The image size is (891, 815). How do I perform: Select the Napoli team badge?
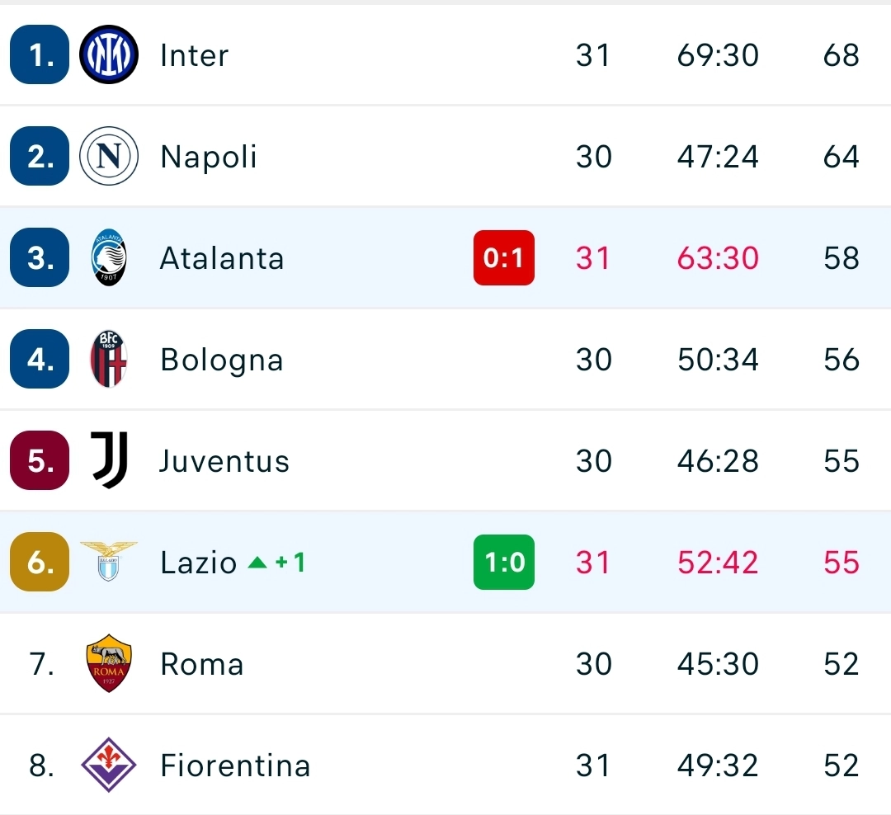108,156
